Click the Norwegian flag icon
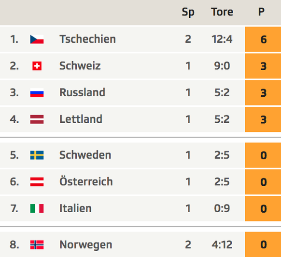Image resolution: width=281 pixels, height=257 pixels. (x=37, y=244)
